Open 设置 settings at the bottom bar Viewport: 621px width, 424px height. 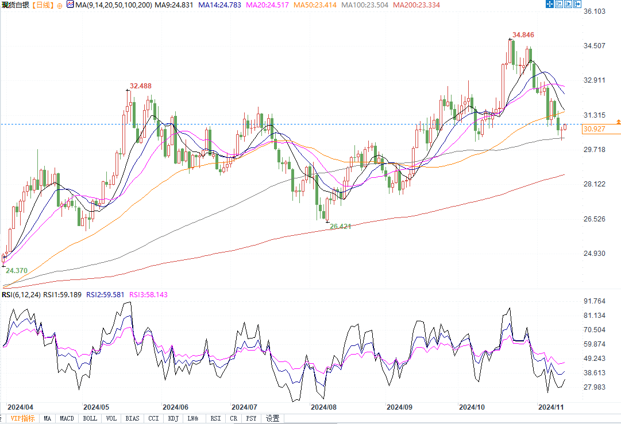(272, 418)
